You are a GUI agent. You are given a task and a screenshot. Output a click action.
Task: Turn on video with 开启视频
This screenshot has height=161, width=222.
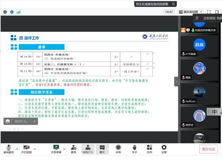(x=26, y=149)
